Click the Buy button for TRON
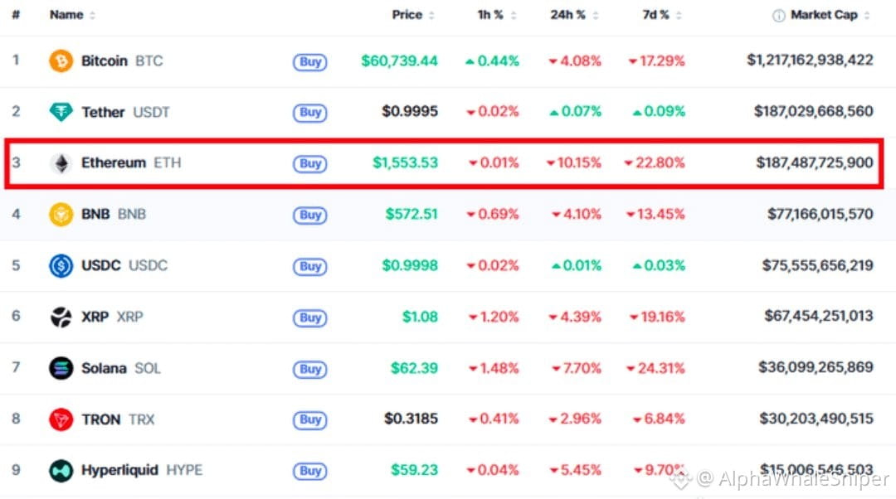The height and width of the screenshot is (499, 896). [309, 420]
